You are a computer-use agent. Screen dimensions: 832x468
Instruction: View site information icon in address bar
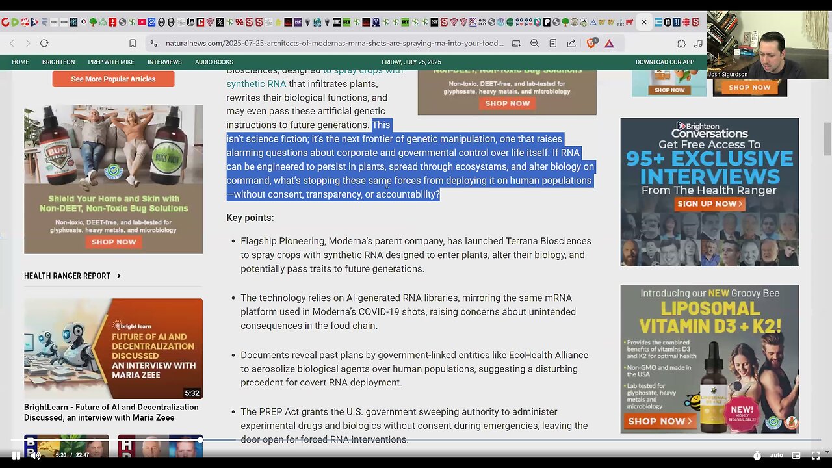(153, 44)
